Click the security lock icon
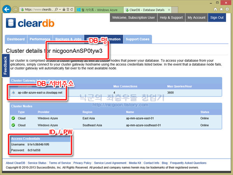The height and width of the screenshot is (175, 233). click(x=64, y=9)
